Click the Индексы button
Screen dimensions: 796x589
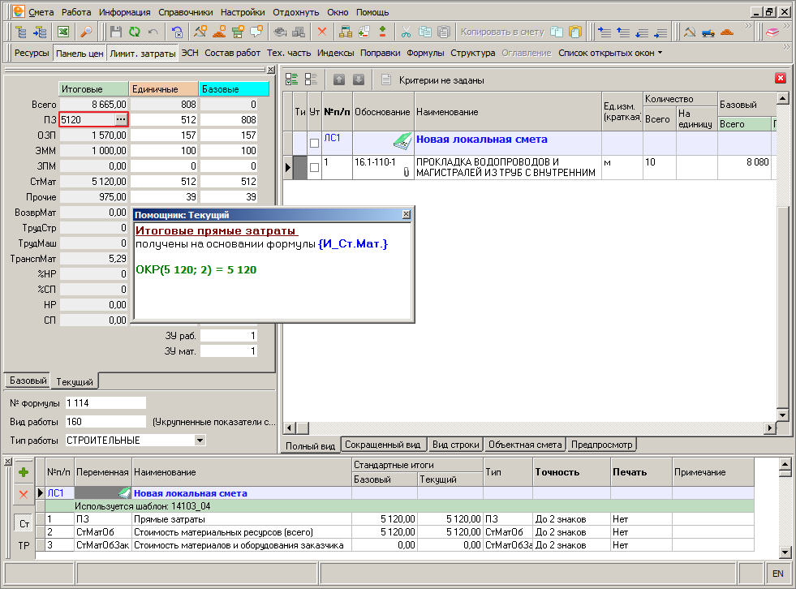336,53
